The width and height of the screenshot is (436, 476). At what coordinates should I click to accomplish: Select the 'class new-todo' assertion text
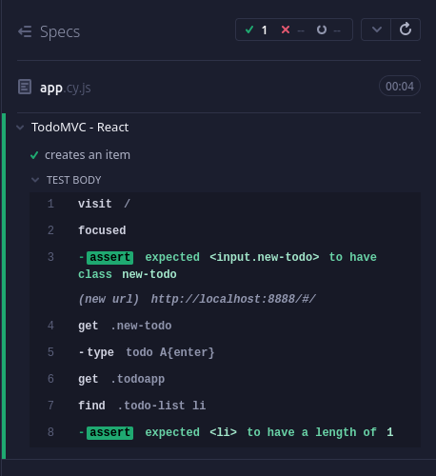coord(128,274)
